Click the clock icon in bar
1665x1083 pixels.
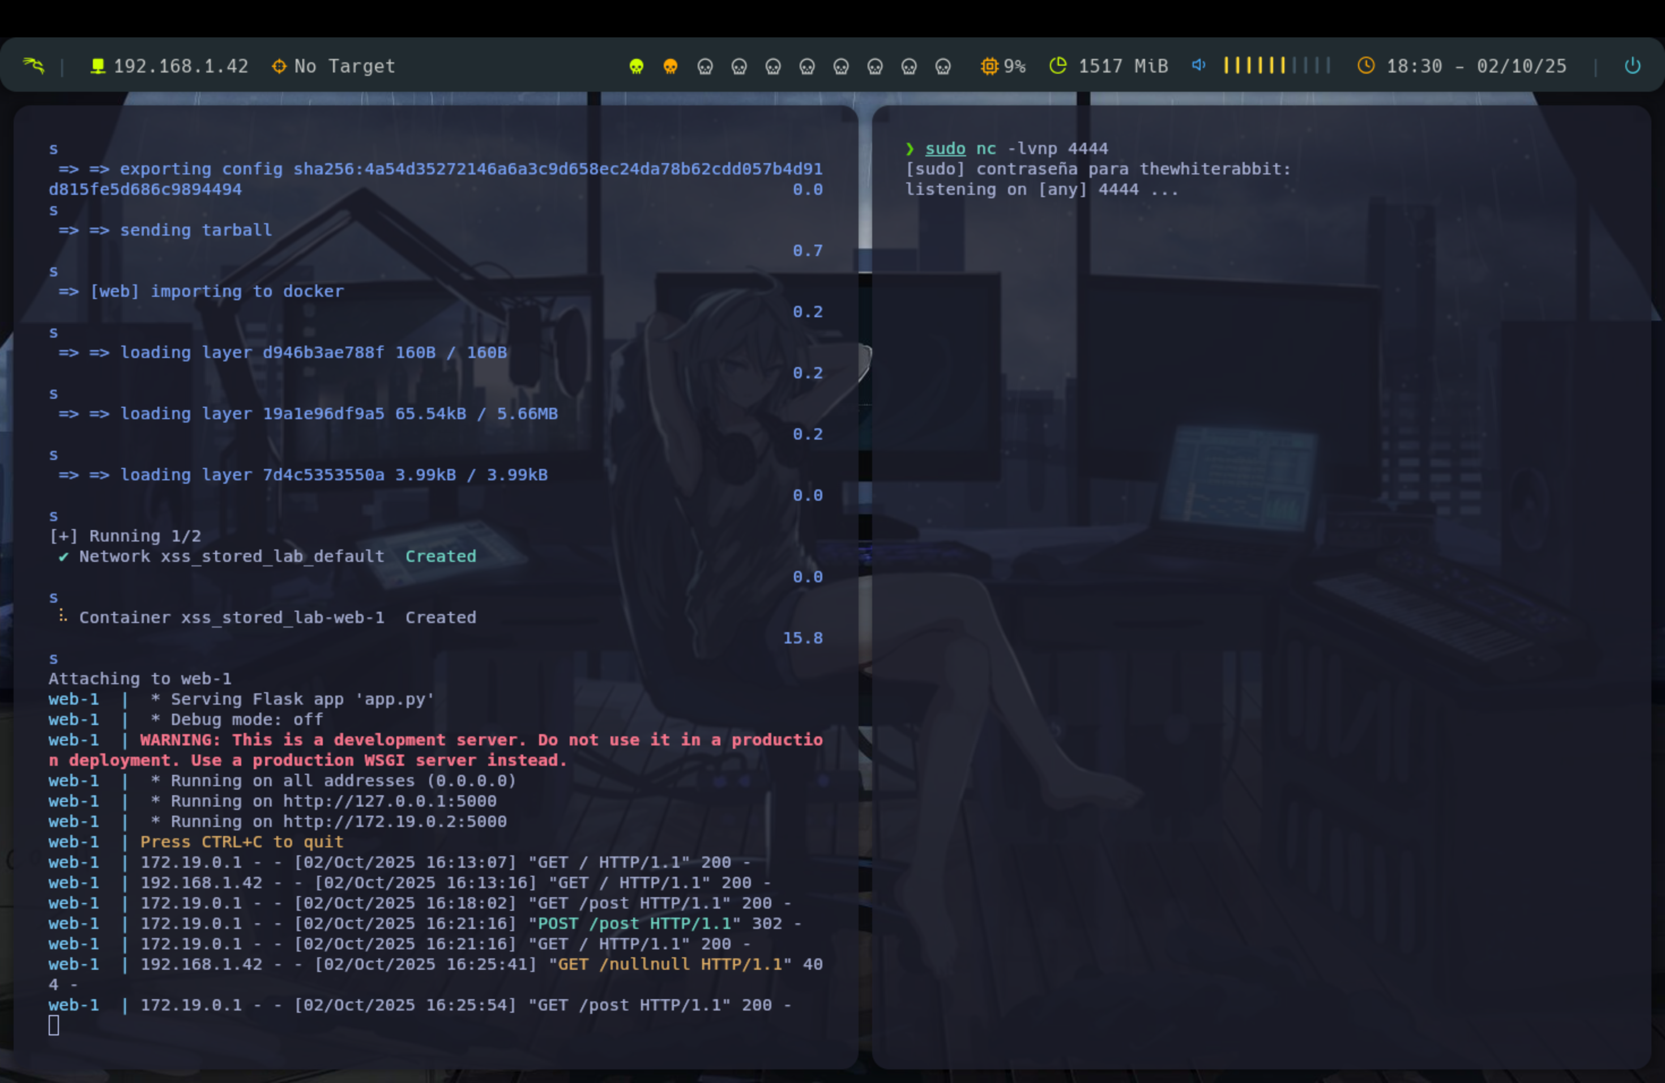click(x=1365, y=66)
